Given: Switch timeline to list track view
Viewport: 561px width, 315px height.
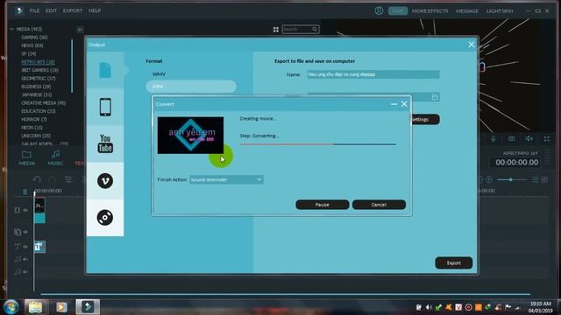Looking at the screenshot, I should point(535,179).
